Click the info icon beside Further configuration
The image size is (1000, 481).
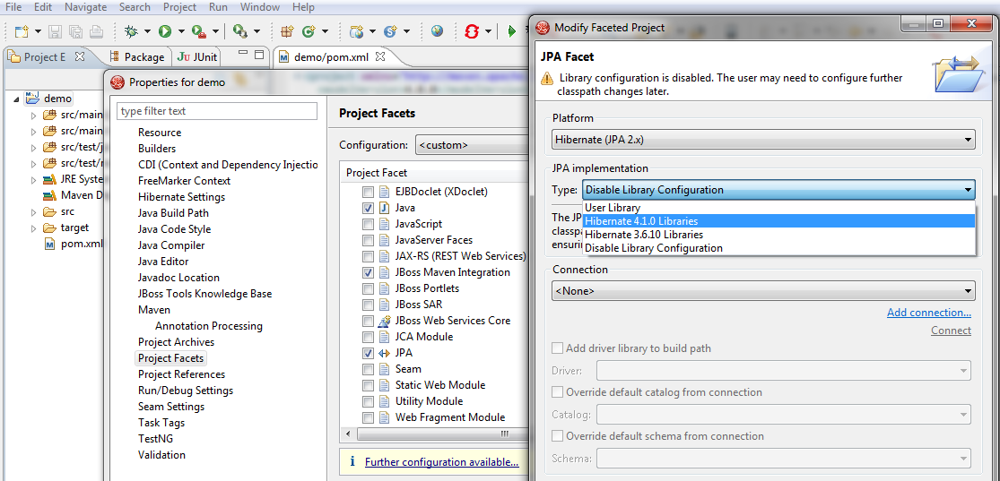[352, 461]
